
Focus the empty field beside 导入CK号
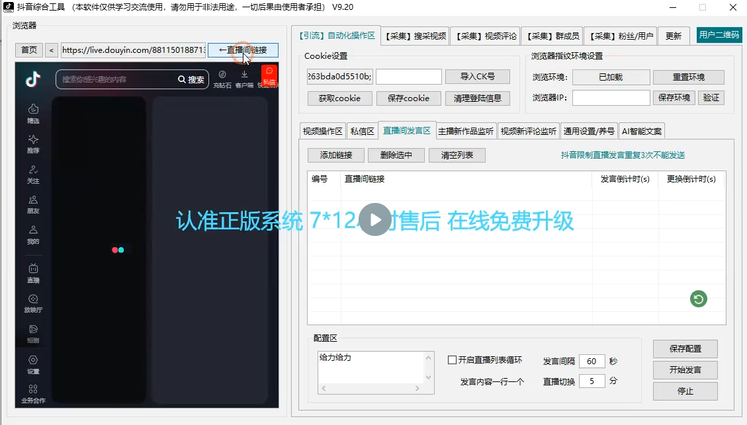click(409, 77)
